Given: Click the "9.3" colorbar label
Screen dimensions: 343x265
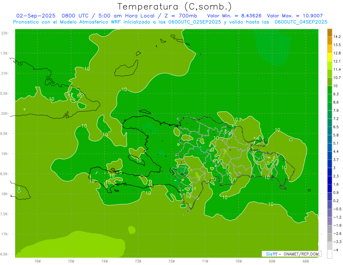Looking at the screenshot, I should pos(336,94).
